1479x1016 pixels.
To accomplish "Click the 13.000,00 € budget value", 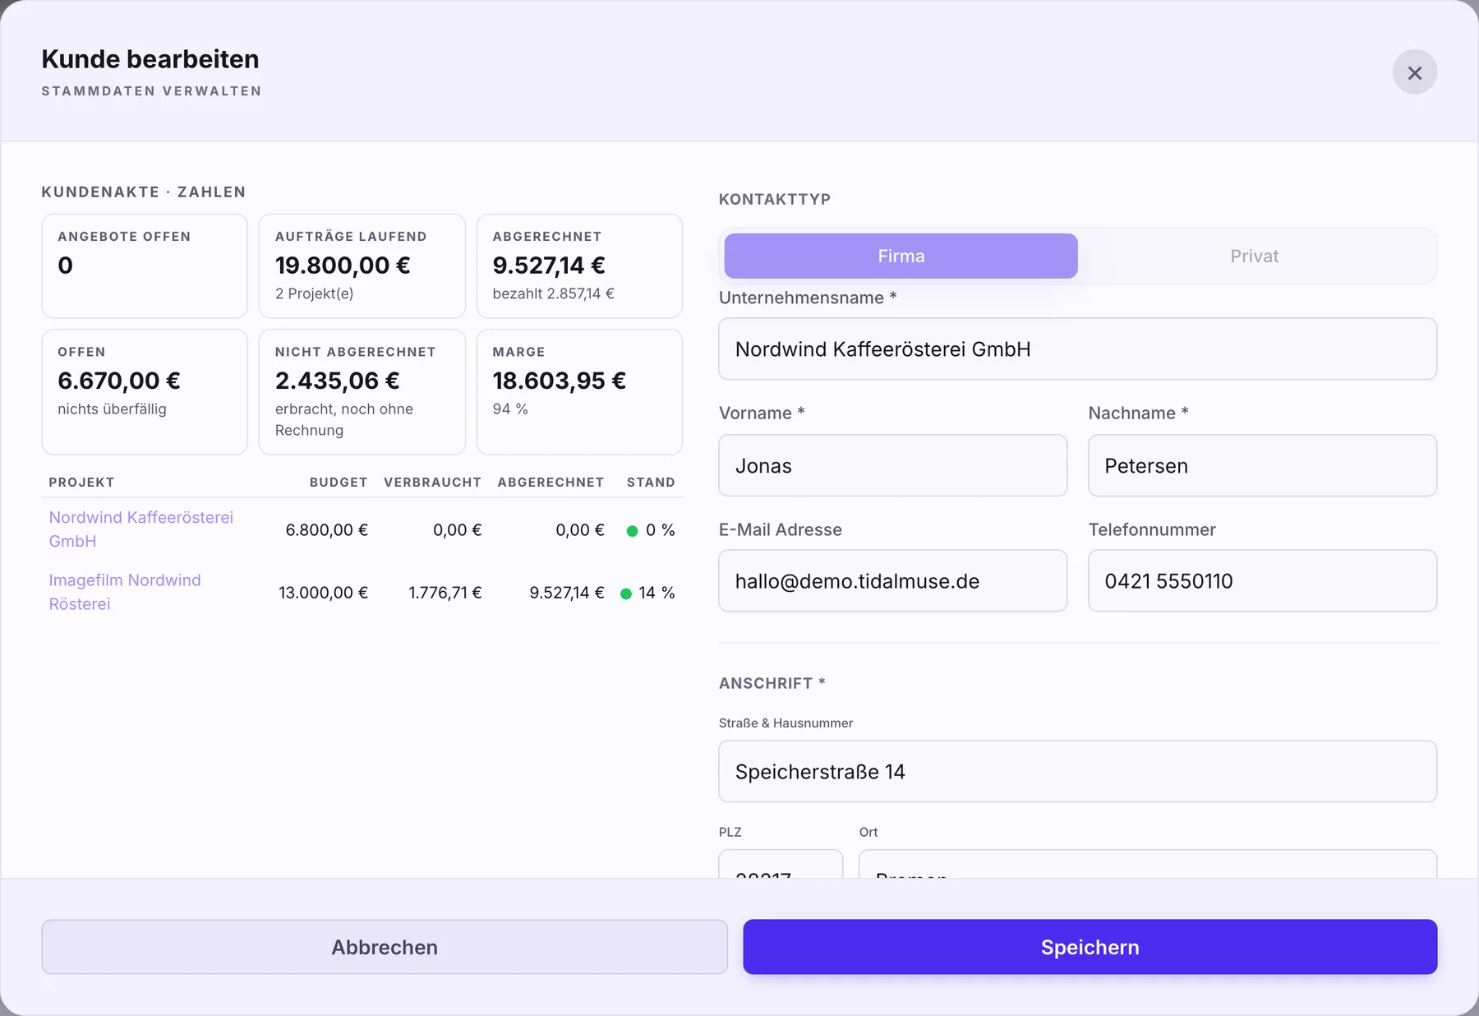I will coord(323,593).
